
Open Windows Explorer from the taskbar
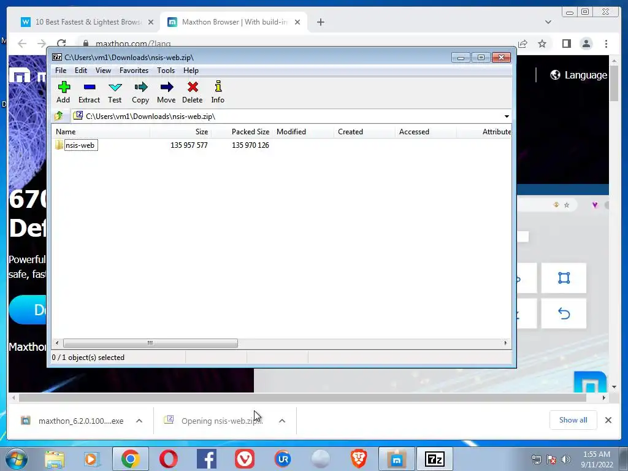click(x=55, y=459)
